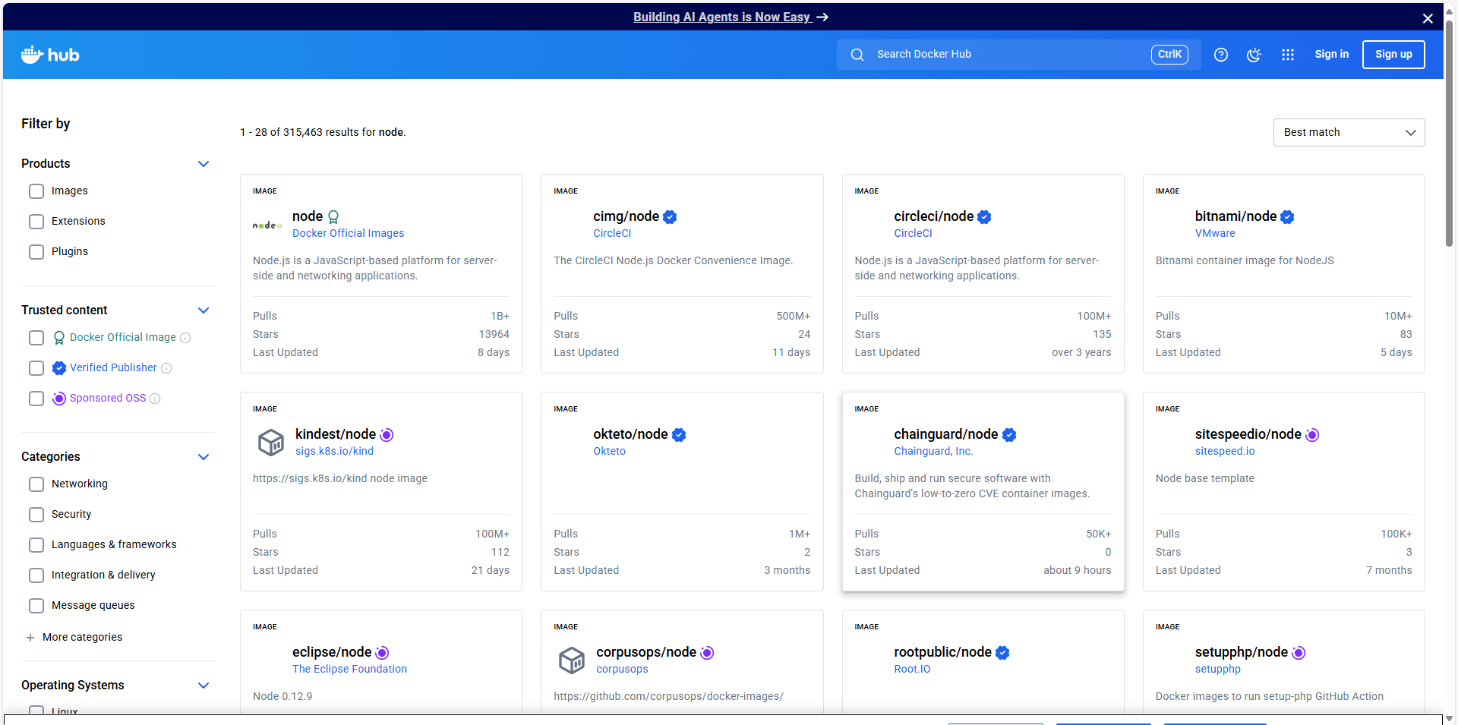This screenshot has width=1458, height=725.
Task: Collapse the Products filter section
Action: click(x=204, y=164)
